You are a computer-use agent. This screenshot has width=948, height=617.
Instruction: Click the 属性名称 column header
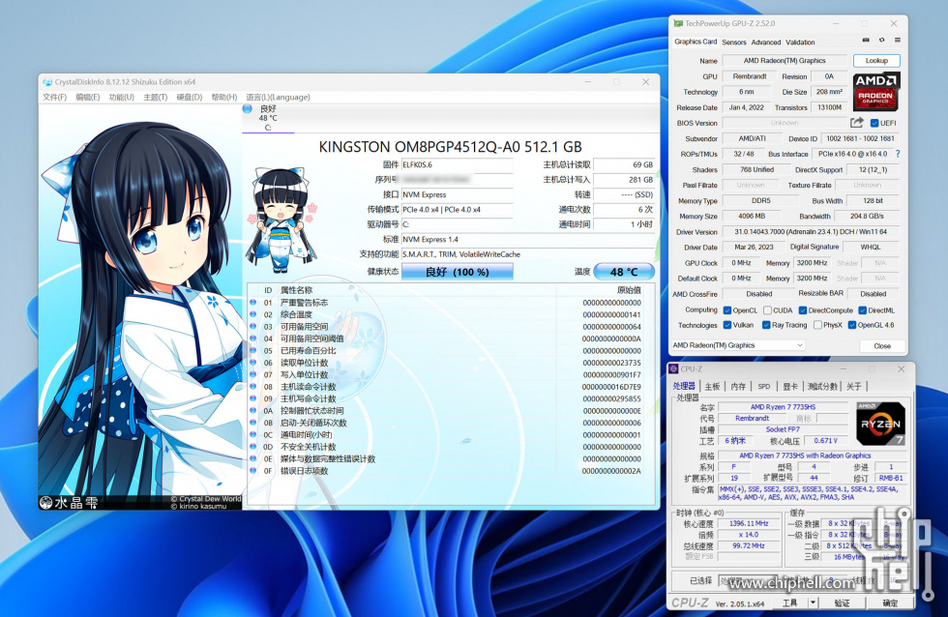click(x=296, y=290)
